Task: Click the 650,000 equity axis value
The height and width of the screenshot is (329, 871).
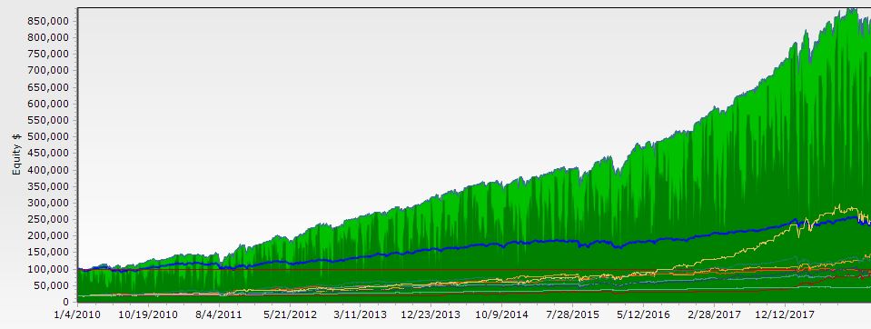Action: pyautogui.click(x=47, y=87)
